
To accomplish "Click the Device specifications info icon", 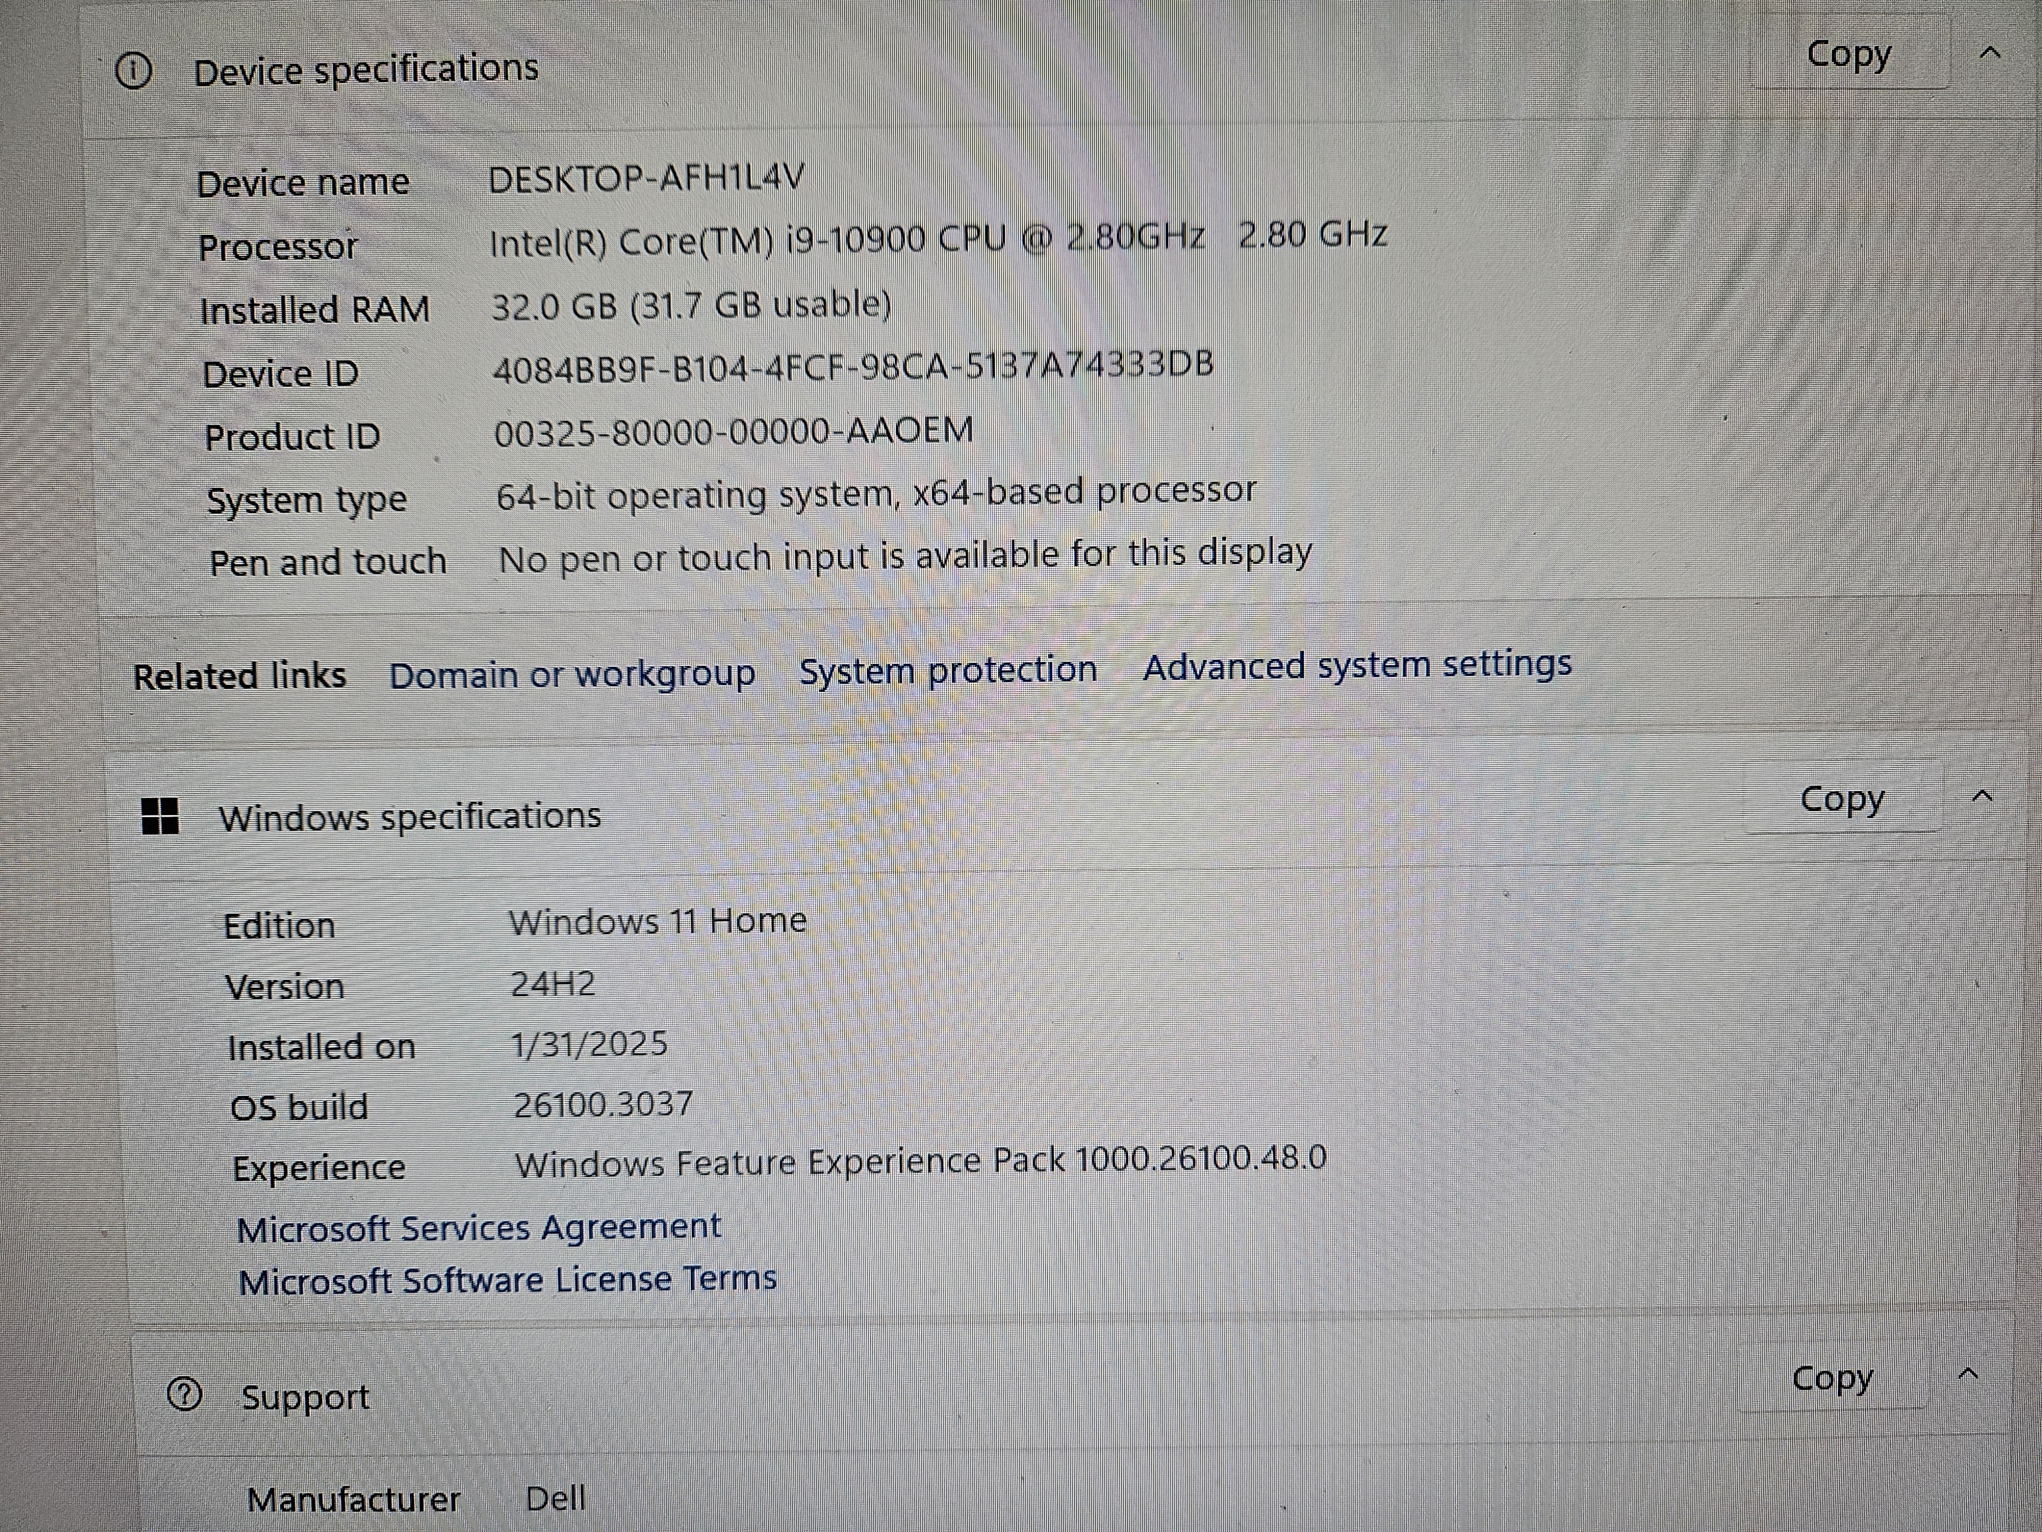I will [134, 70].
